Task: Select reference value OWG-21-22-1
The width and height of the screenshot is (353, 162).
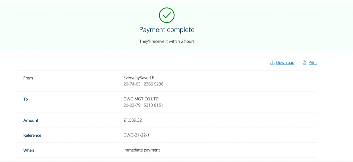Action: pos(137,135)
